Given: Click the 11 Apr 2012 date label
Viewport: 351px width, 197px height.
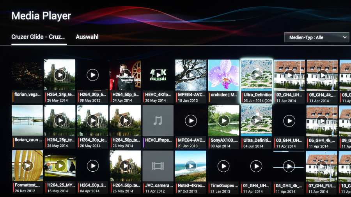Looking at the screenshot, I should click(155, 191).
